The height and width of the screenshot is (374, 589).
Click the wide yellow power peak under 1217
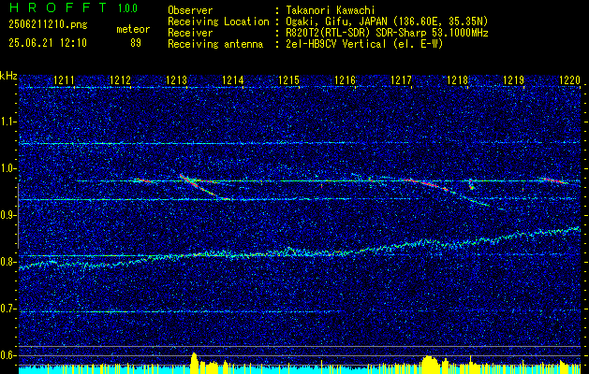pos(429,365)
